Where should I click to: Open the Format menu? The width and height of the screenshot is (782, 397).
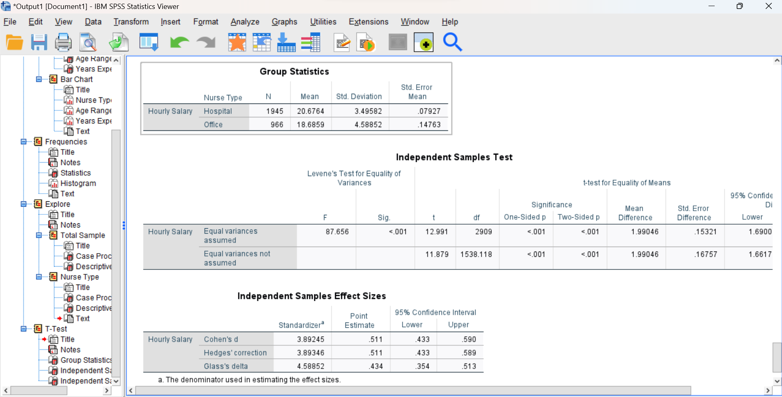pos(206,22)
